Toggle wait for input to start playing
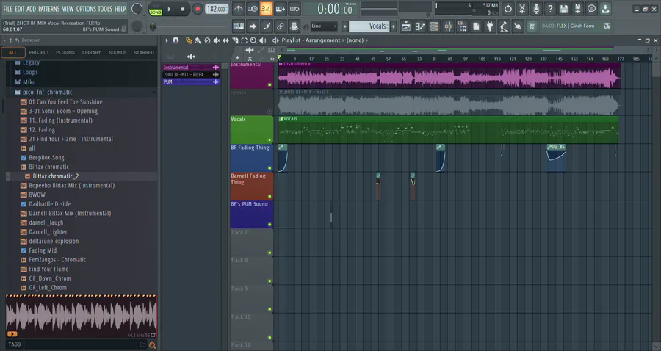Viewport: 661px width, 351px height. click(x=252, y=9)
